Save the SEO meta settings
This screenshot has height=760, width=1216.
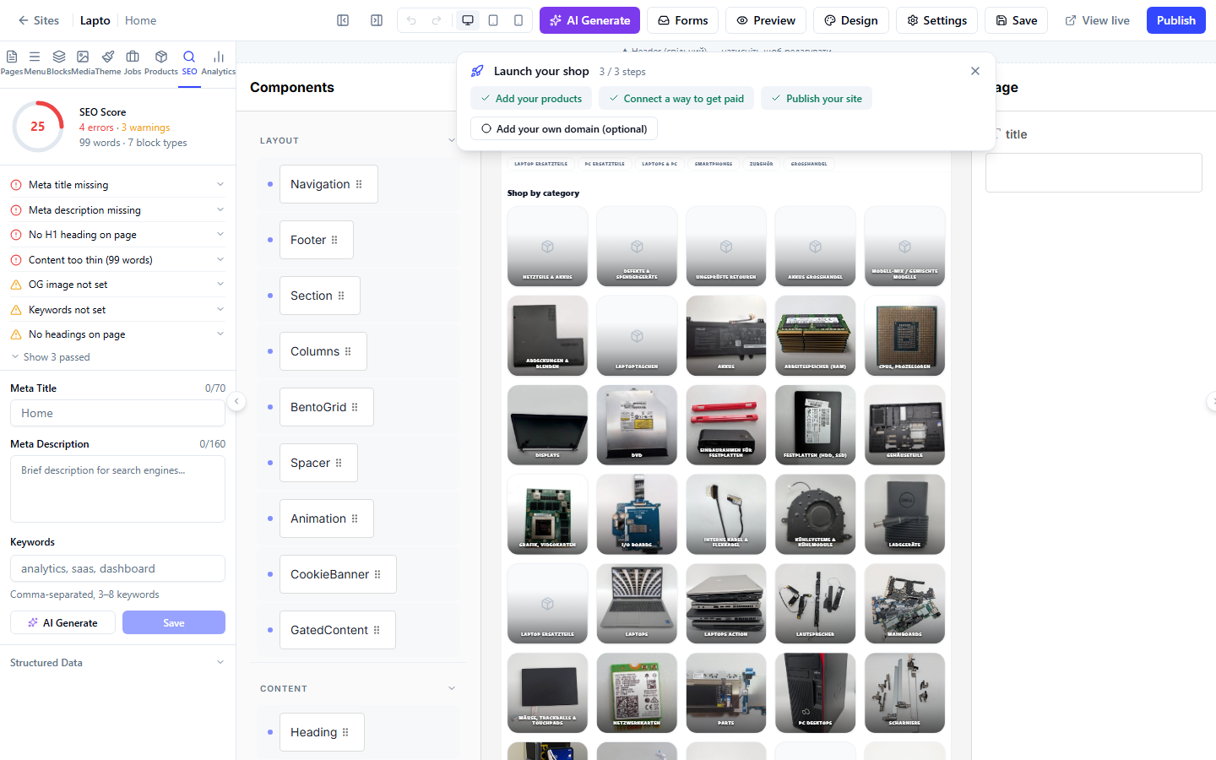pos(174,622)
